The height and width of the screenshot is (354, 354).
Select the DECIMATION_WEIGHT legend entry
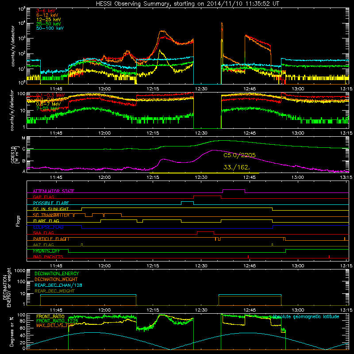click(56, 279)
